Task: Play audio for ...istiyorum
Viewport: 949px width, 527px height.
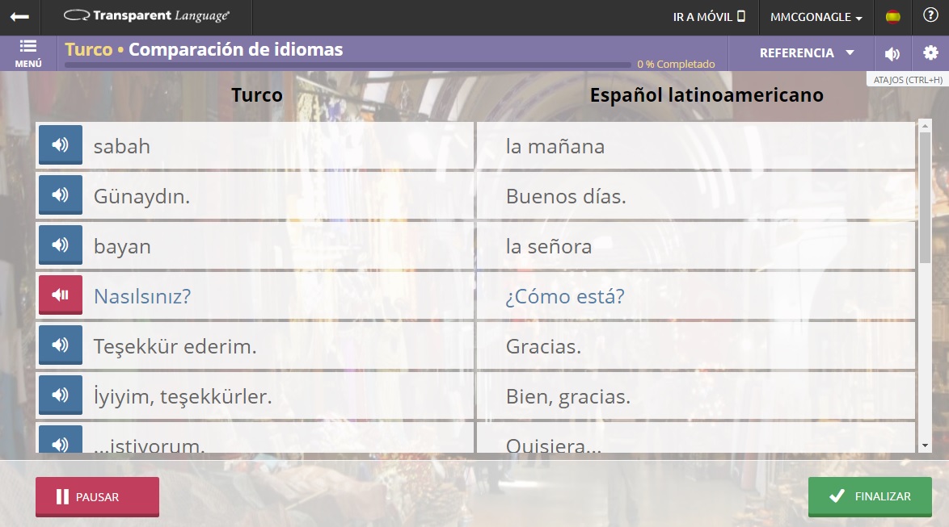Action: pos(61,443)
